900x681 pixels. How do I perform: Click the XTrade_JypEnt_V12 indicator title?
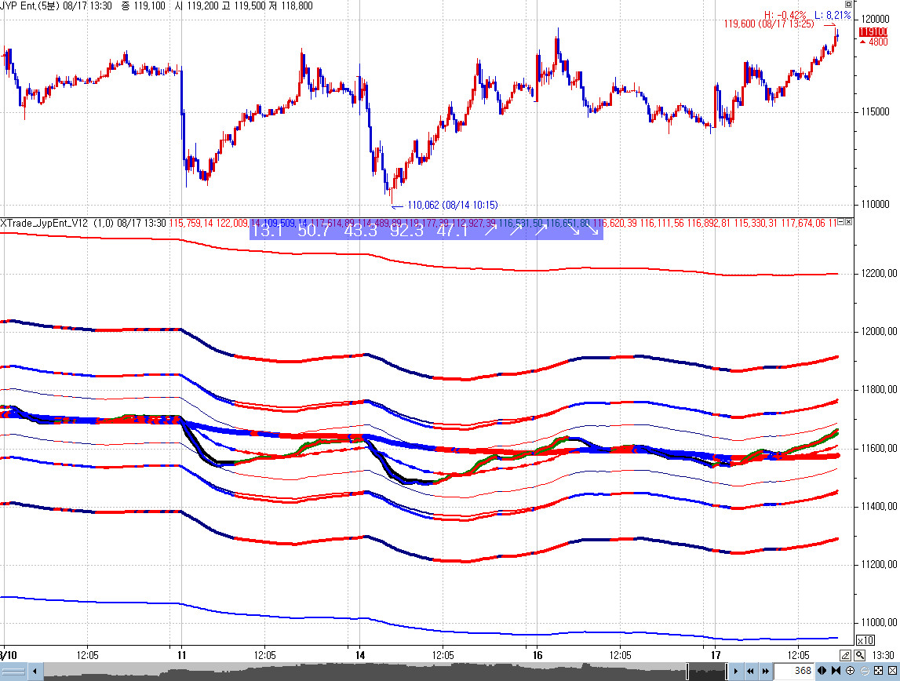pyautogui.click(x=45, y=224)
